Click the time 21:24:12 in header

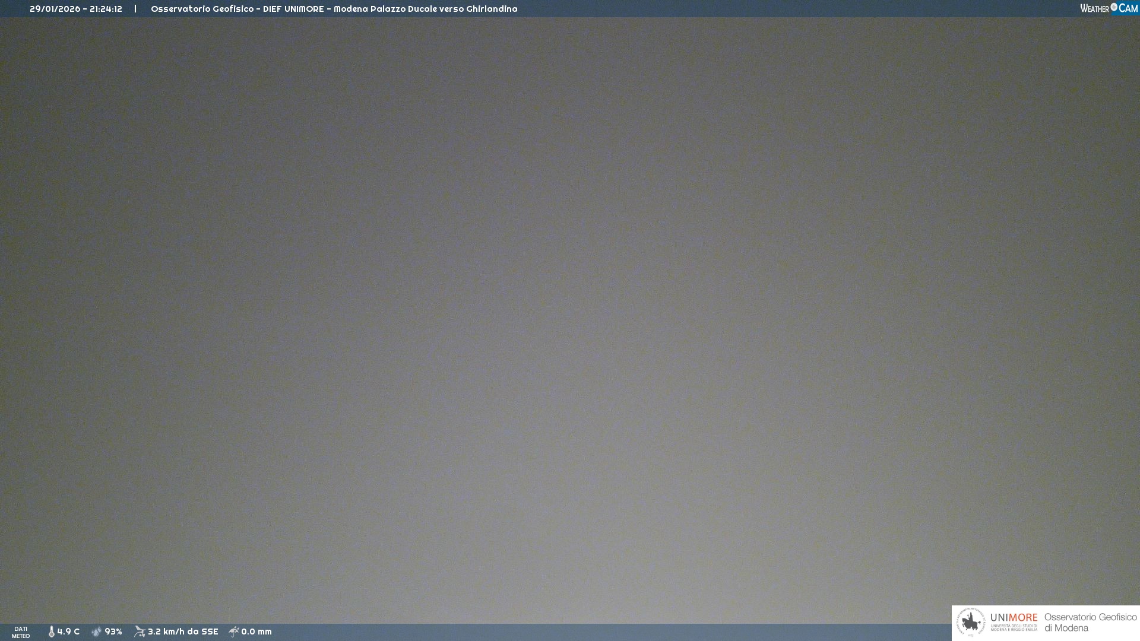106,9
